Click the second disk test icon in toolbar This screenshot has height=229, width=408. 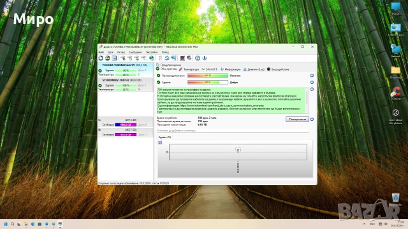click(x=129, y=58)
